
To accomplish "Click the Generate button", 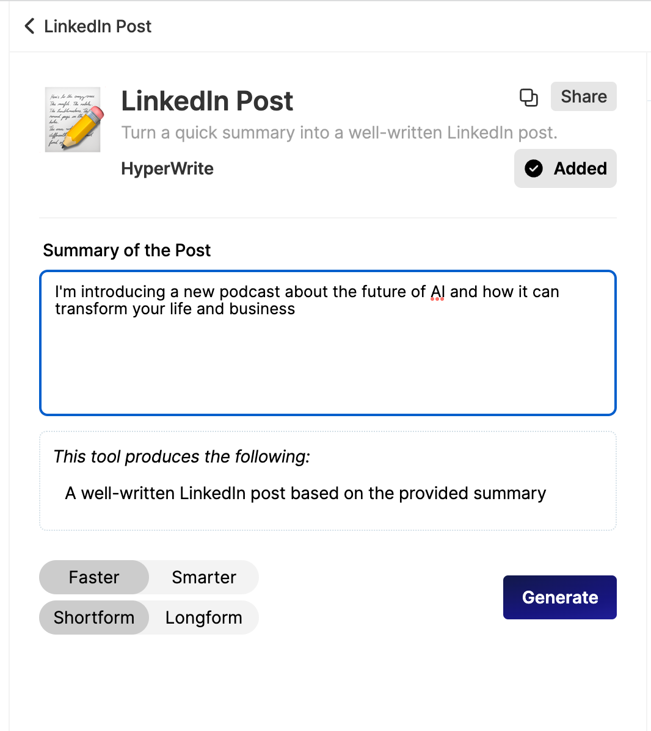I will pyautogui.click(x=559, y=597).
